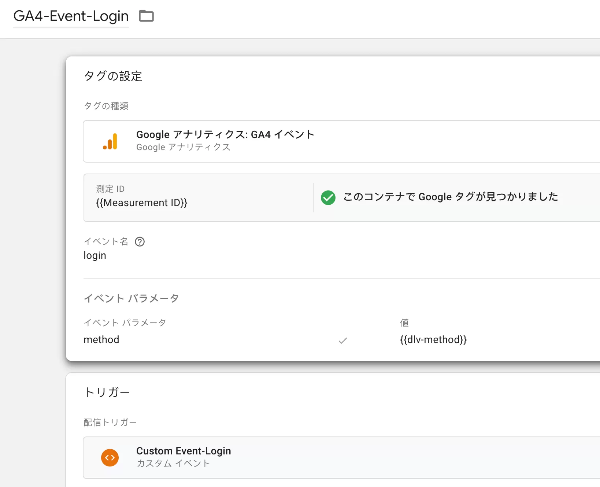The image size is (600, 487).
Task: Open the GA4 イベント tag type card
Action: coord(341,141)
